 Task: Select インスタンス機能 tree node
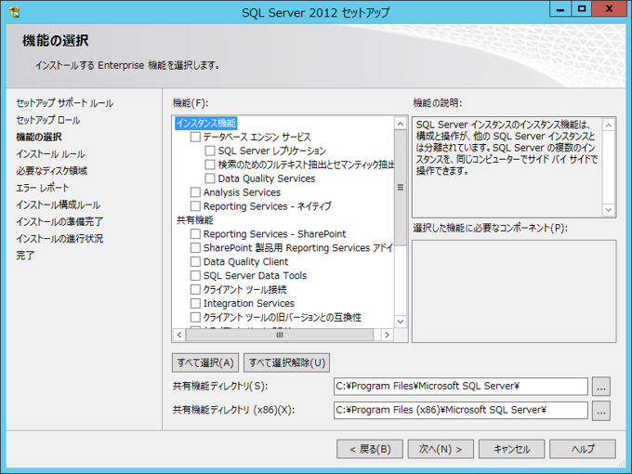(206, 123)
